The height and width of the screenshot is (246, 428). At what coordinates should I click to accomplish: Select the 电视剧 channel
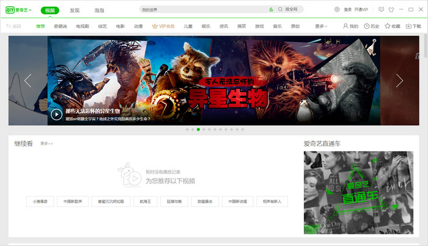83,26
